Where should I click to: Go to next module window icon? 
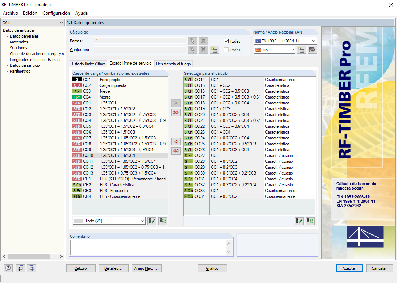pyautogui.click(x=31, y=268)
